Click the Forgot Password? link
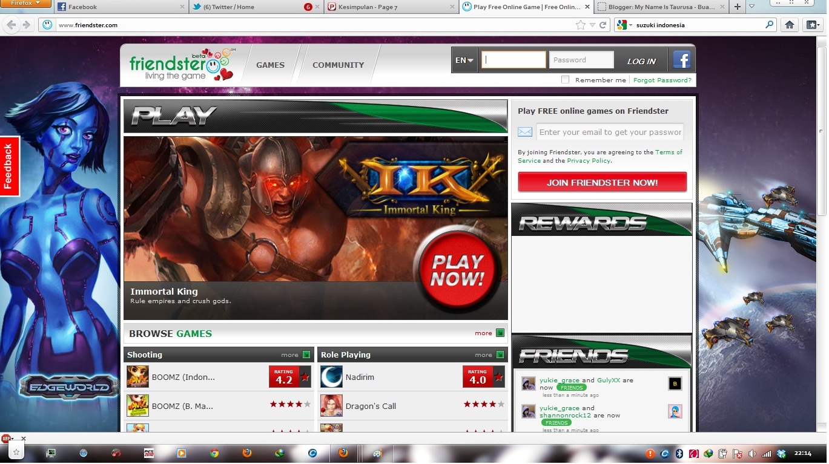Screen dimensions: 829x464 click(x=662, y=80)
